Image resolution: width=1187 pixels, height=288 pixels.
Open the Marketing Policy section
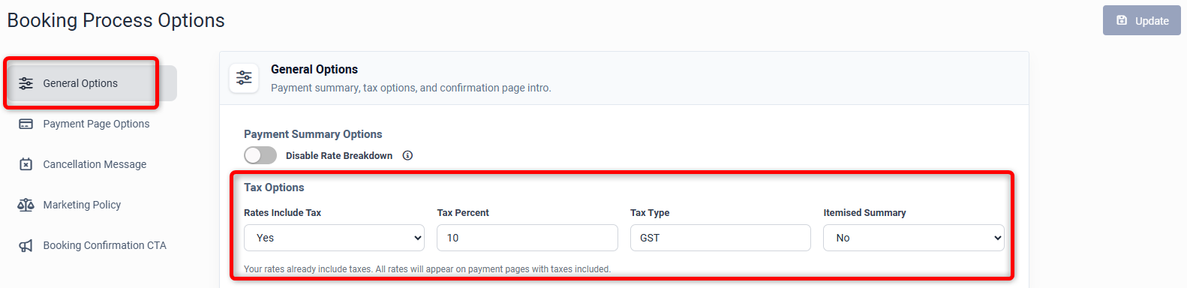(x=90, y=205)
